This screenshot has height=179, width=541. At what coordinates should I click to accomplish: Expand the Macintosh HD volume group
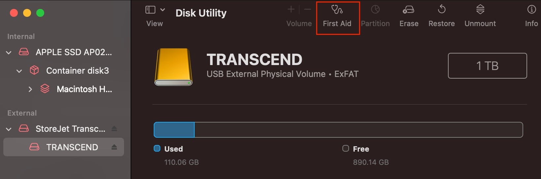coord(30,89)
